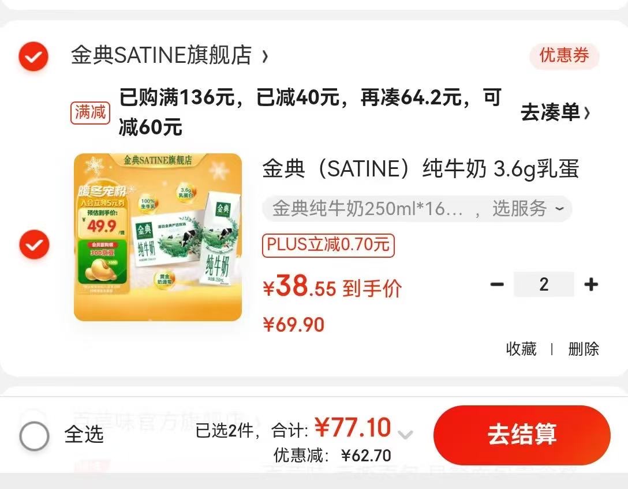Click the 优惠券 coupon badge
The image size is (628, 489).
pyautogui.click(x=564, y=55)
